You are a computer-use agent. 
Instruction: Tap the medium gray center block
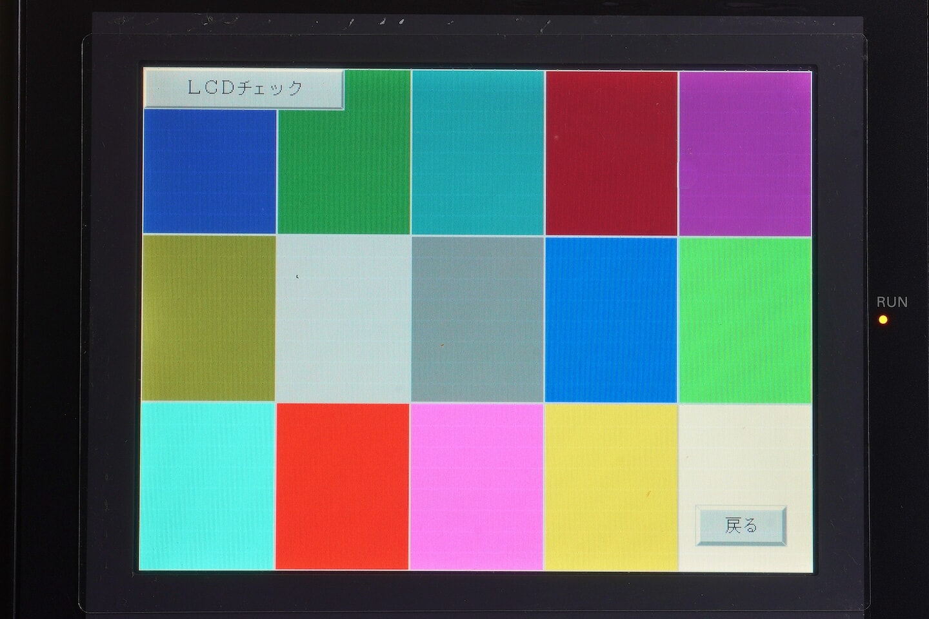477,319
